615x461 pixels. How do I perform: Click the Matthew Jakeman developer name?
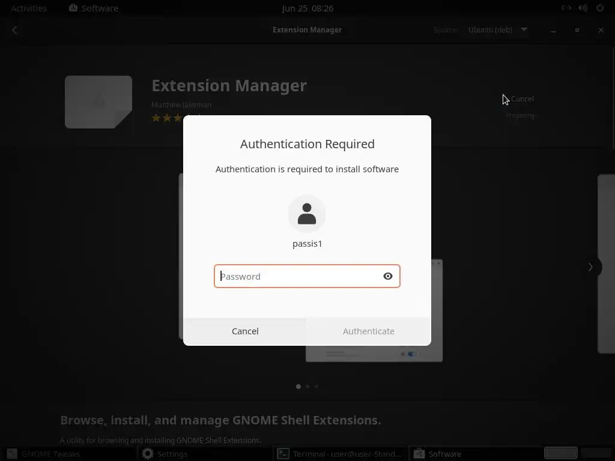pos(181,104)
